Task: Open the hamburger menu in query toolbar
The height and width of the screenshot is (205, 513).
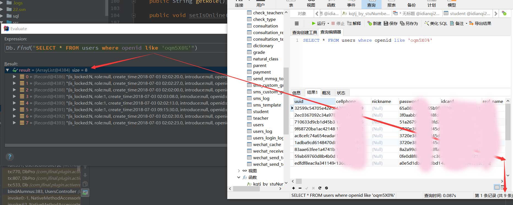Action: pos(297,23)
